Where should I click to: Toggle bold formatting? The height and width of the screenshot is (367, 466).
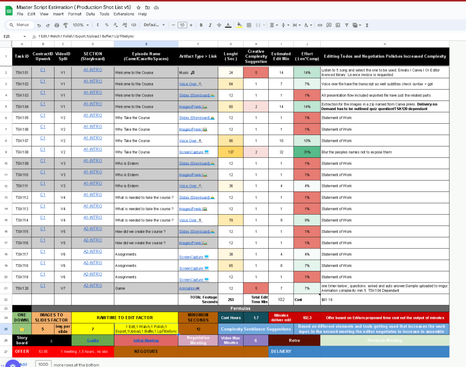(x=201, y=25)
